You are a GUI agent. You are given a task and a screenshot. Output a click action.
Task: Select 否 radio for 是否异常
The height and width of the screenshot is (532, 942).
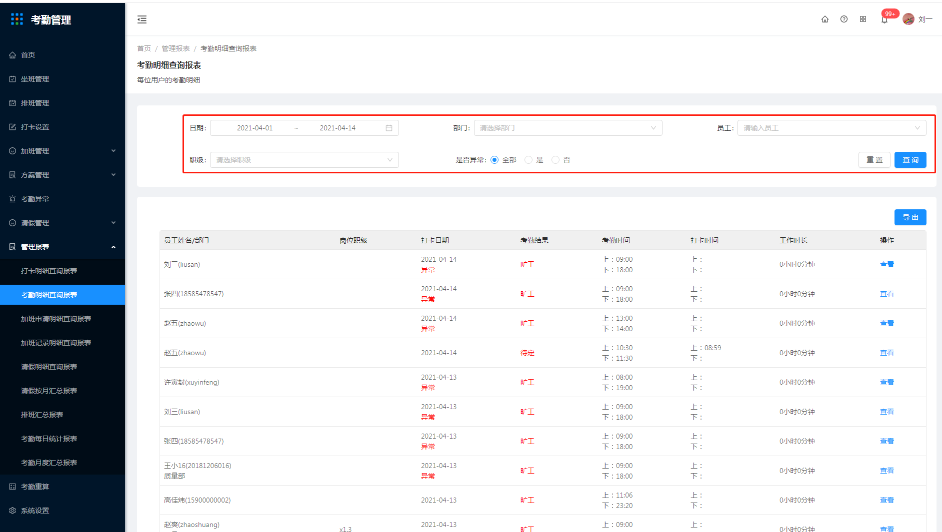[x=555, y=160]
